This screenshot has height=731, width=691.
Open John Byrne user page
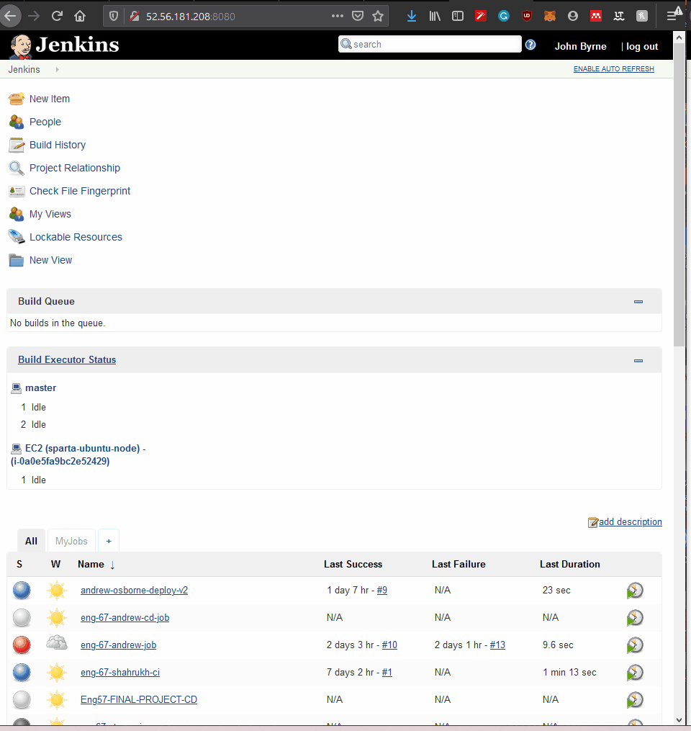tap(581, 47)
